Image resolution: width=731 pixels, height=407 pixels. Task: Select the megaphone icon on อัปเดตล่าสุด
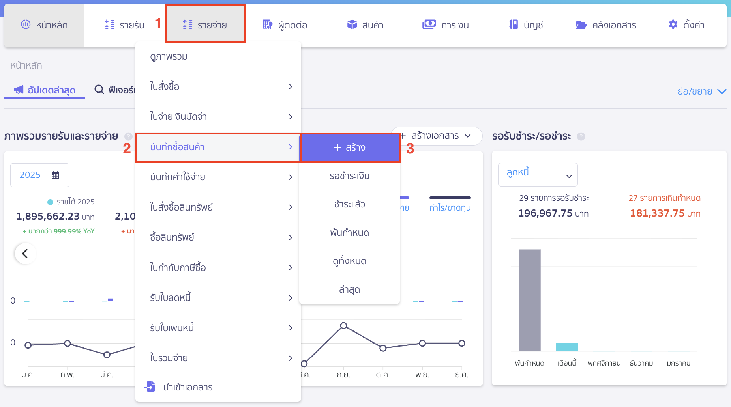coord(18,90)
